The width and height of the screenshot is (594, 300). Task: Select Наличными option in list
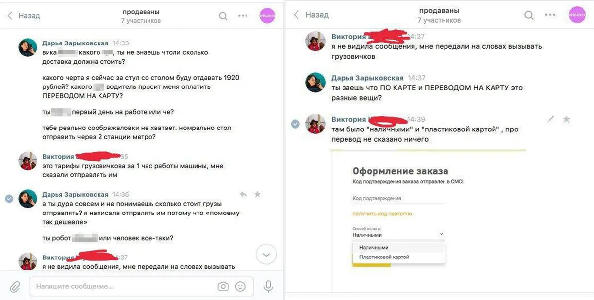coord(374,247)
